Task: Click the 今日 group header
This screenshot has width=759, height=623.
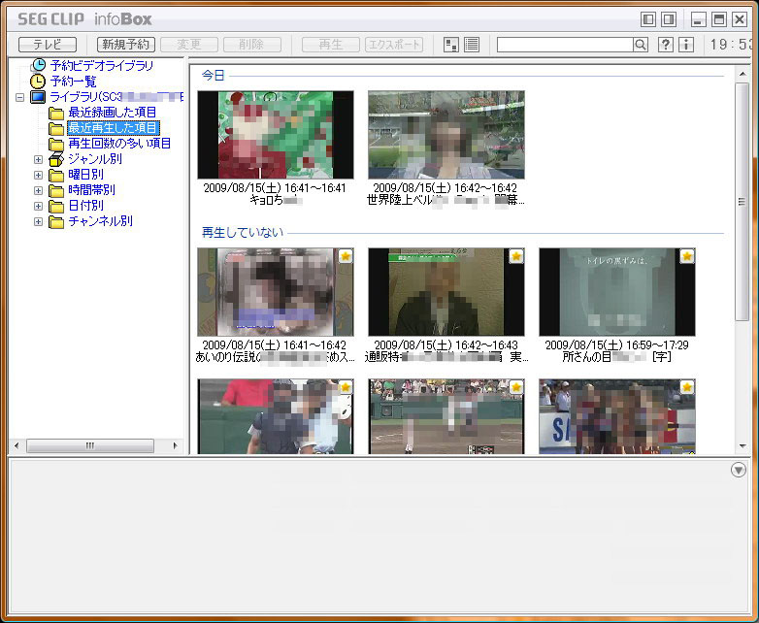Action: click(x=213, y=75)
